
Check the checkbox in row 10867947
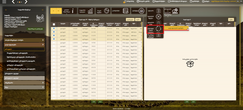(54, 64)
